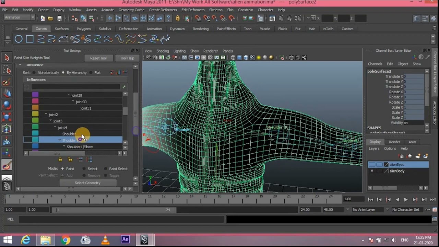Activate the Select Tool arrow in the toolbox

(7, 58)
